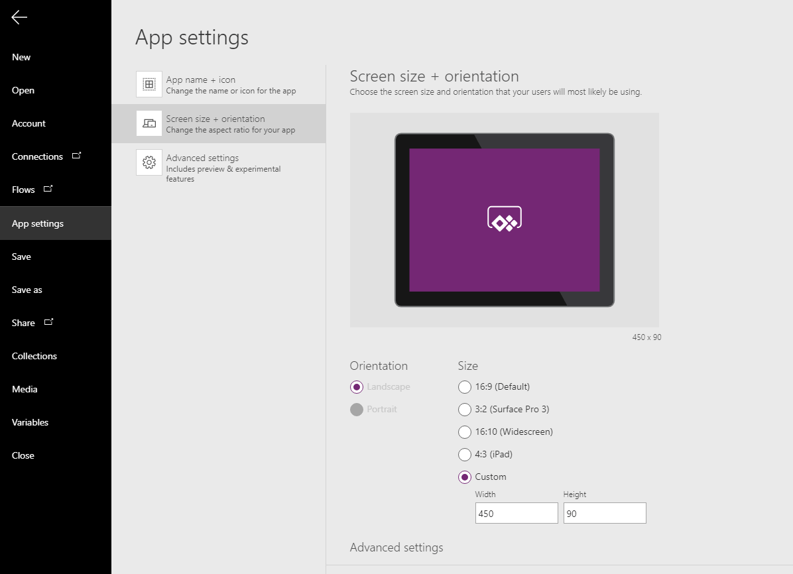Open Collections in the sidebar
793x574 pixels.
[56, 356]
